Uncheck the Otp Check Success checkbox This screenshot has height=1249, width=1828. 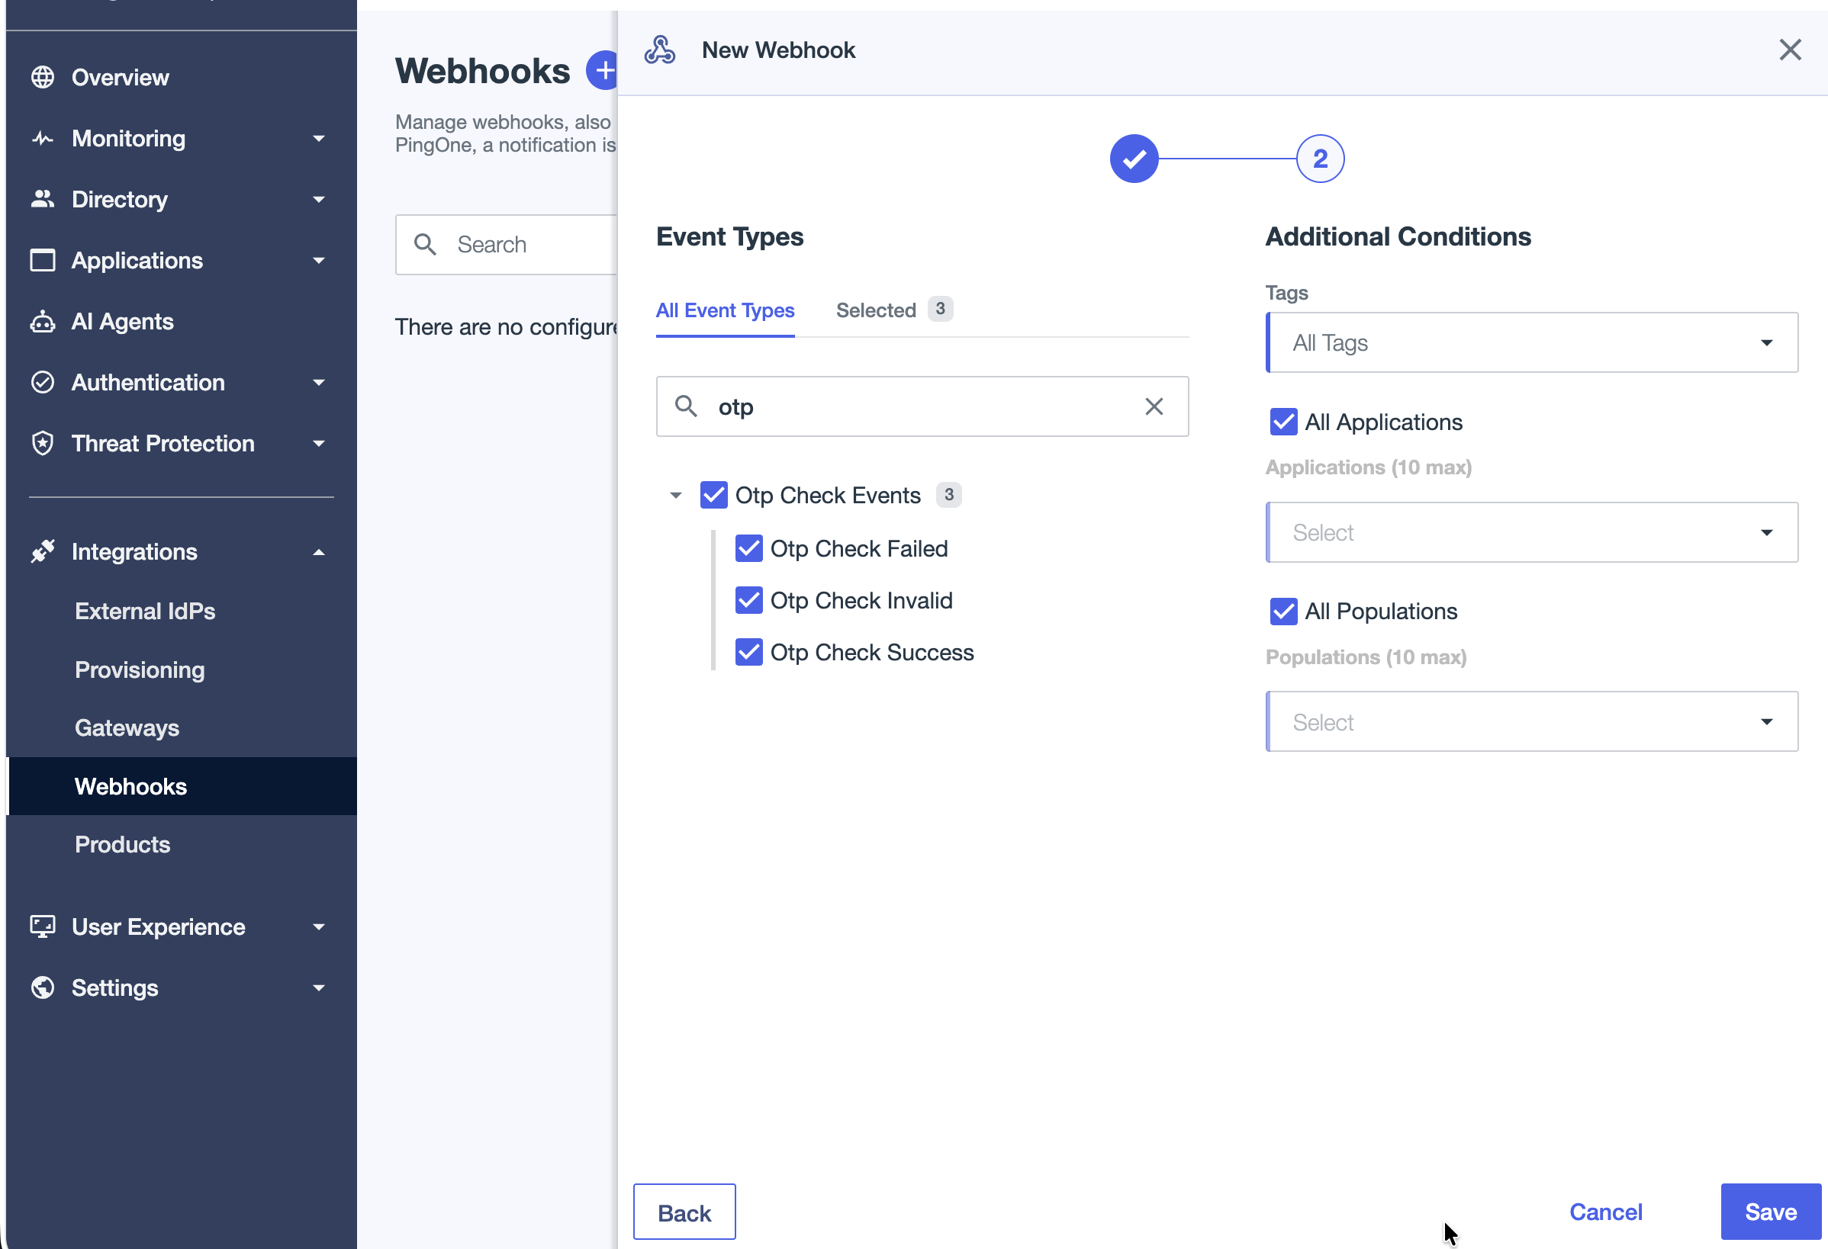coord(748,653)
